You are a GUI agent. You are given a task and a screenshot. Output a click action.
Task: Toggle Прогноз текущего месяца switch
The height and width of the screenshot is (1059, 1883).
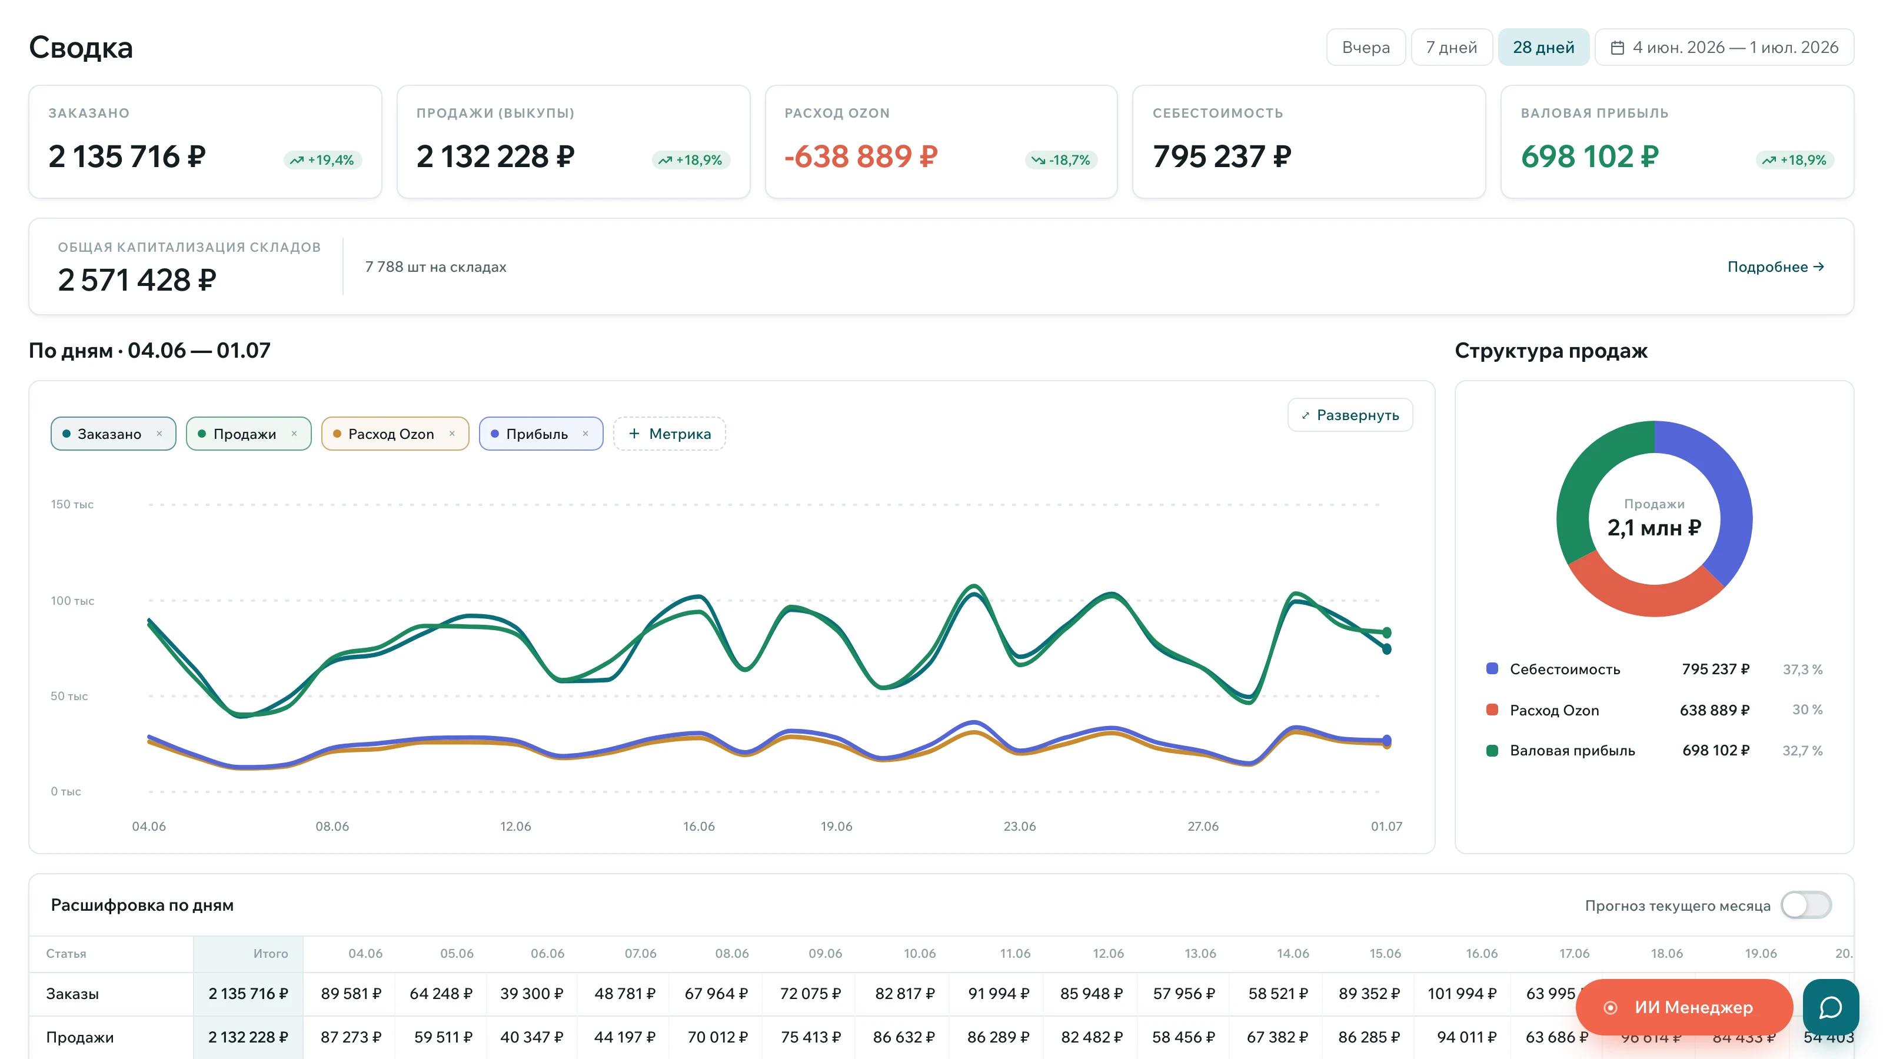click(1805, 905)
